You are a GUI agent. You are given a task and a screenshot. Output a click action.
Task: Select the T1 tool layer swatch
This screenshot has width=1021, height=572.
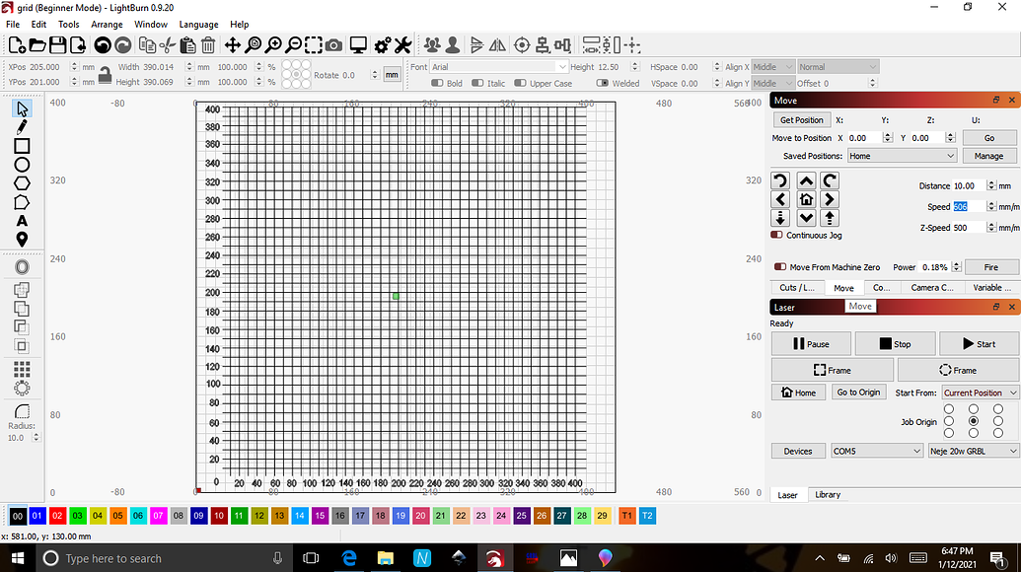pos(626,516)
